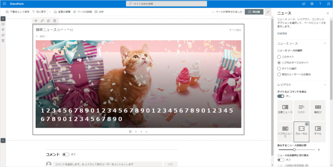Open the 詳細情報 link in news panel
Image resolution: width=333 pixels, height=167 pixels.
282,33
